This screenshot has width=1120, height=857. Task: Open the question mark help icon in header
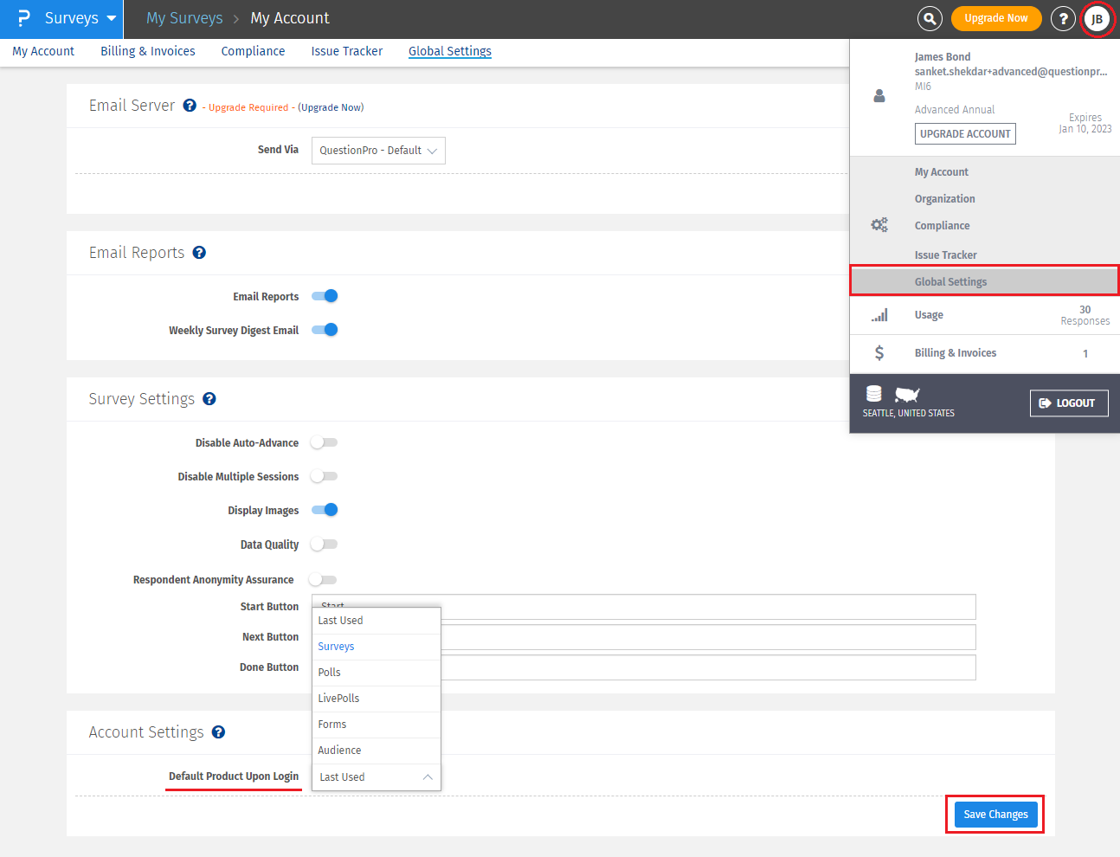tap(1063, 18)
